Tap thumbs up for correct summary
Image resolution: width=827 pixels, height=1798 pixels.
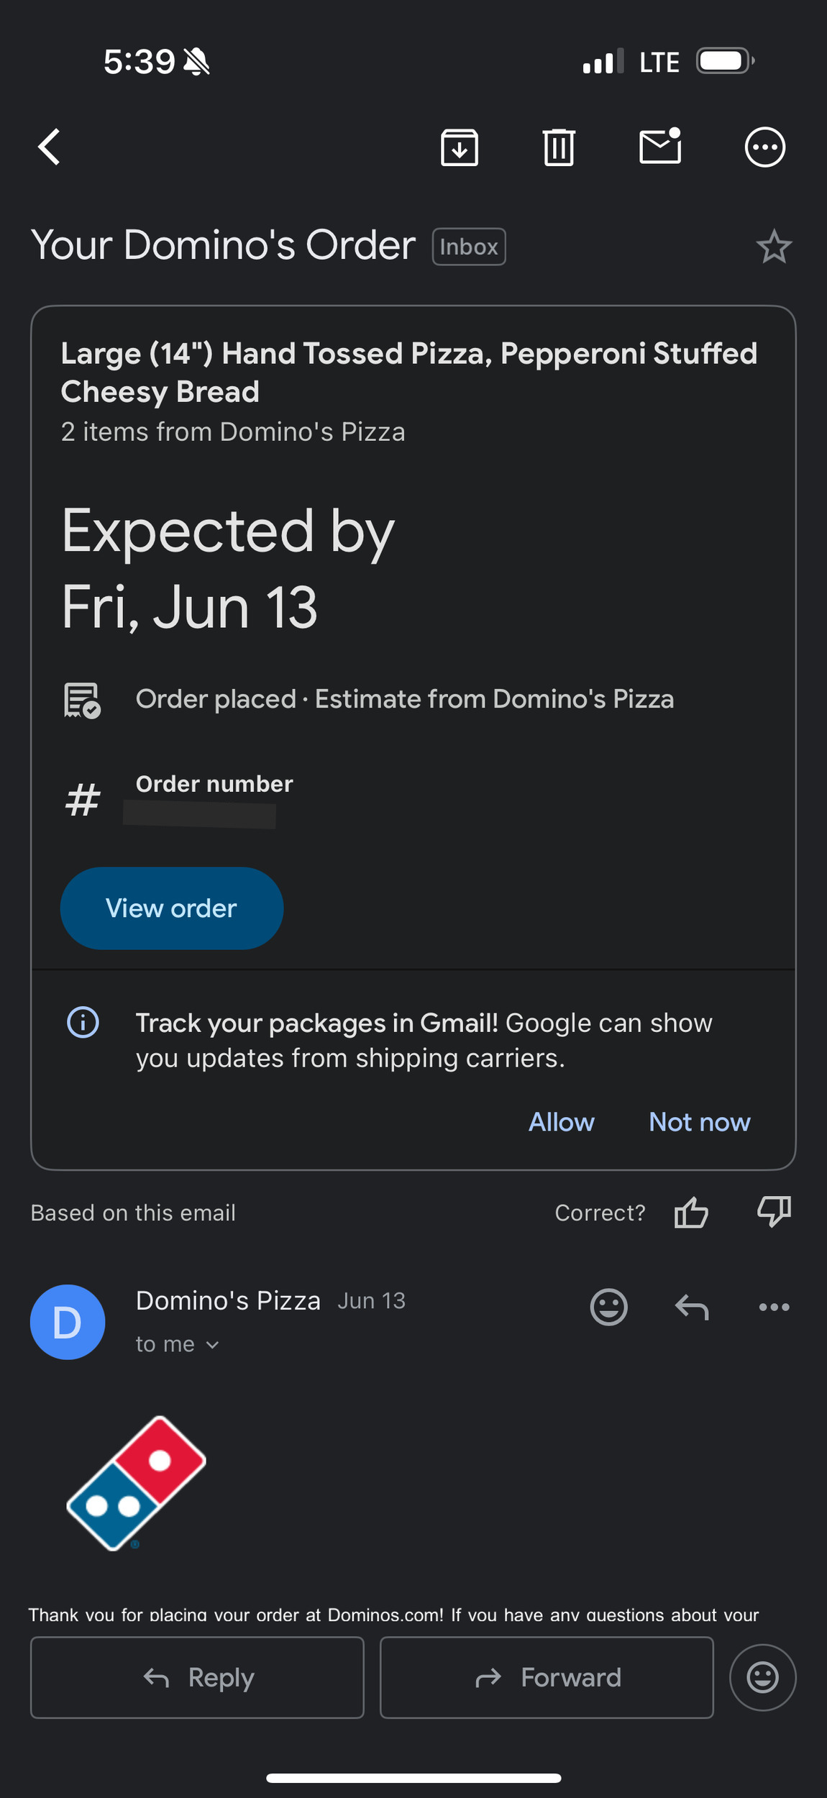coord(691,1213)
